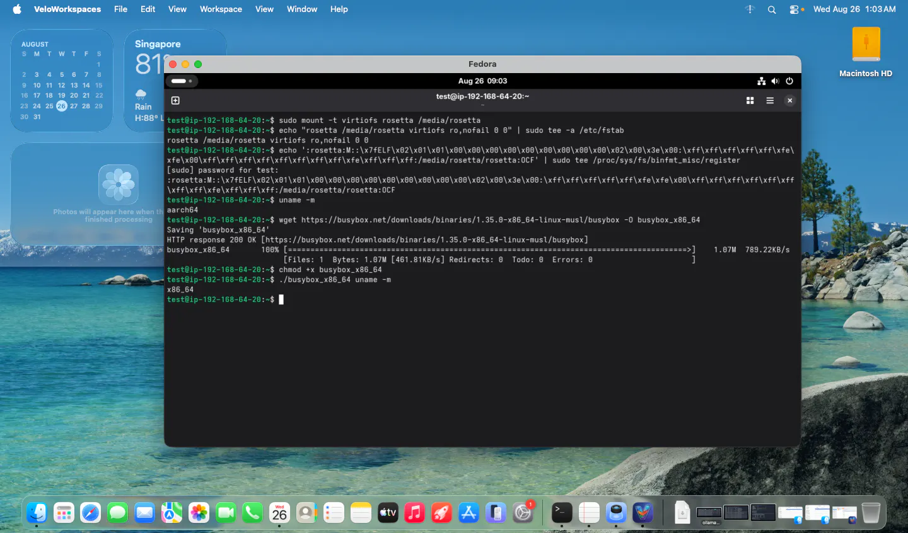The image size is (908, 533).
Task: Click the chmod +x busybox_x86_64 command line
Action: (274, 270)
